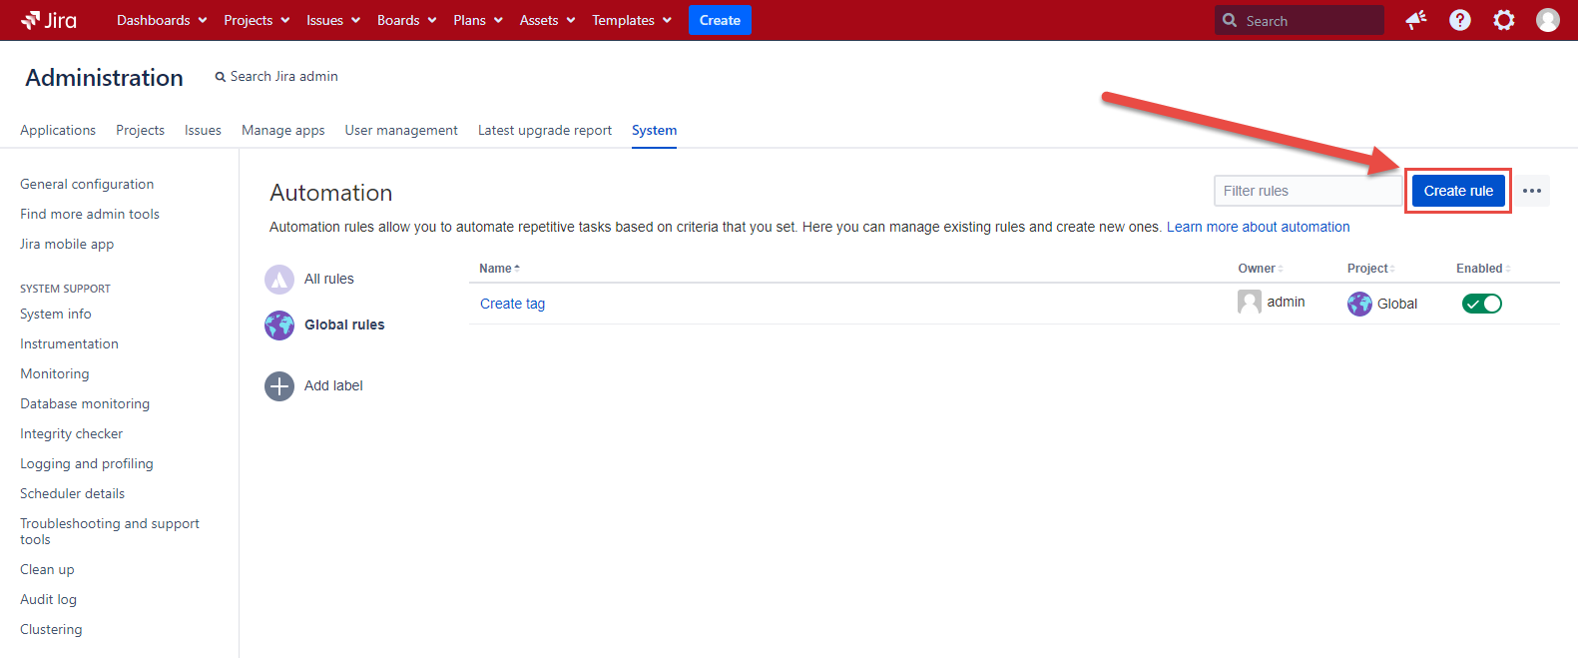
Task: Open the notifications megaphone icon
Action: pyautogui.click(x=1415, y=20)
